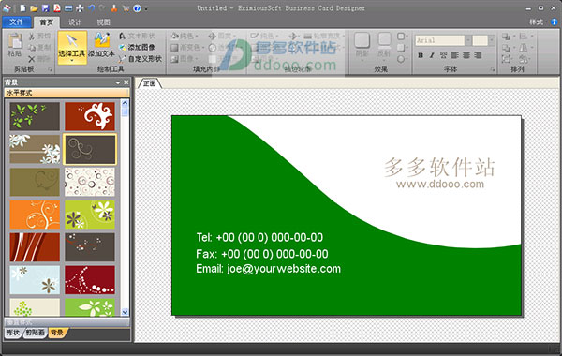Undo last action with blue arrow
This screenshot has height=356, width=562.
coord(91,8)
